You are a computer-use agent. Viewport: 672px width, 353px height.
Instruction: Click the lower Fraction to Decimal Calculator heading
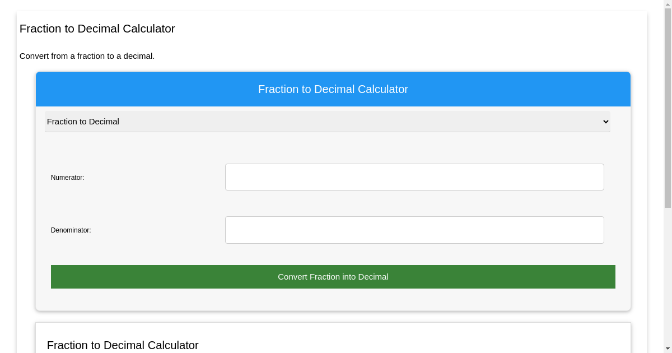[123, 345]
